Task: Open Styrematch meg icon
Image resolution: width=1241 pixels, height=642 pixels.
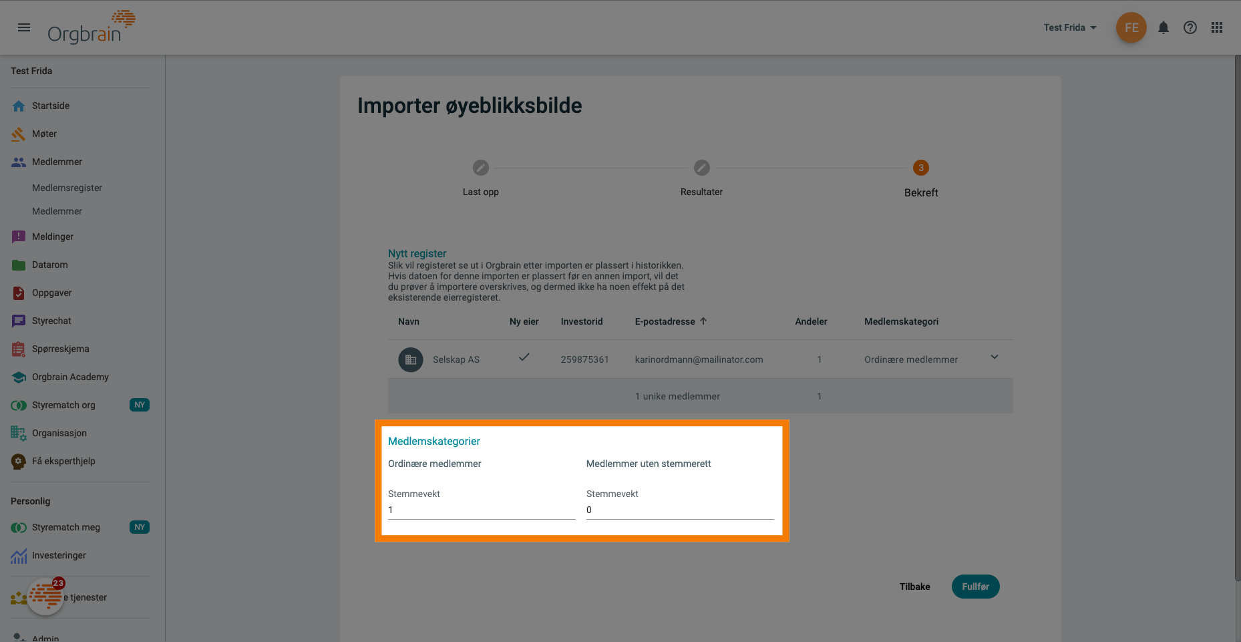Action: pyautogui.click(x=19, y=527)
